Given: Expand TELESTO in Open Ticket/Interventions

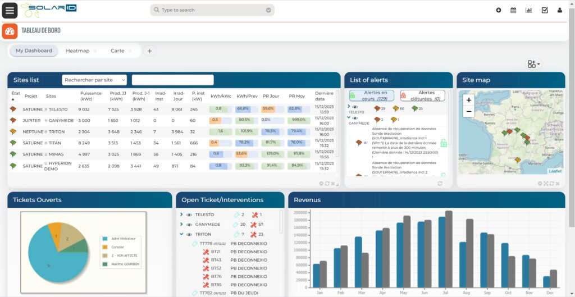Looking at the screenshot, I should coord(181,214).
